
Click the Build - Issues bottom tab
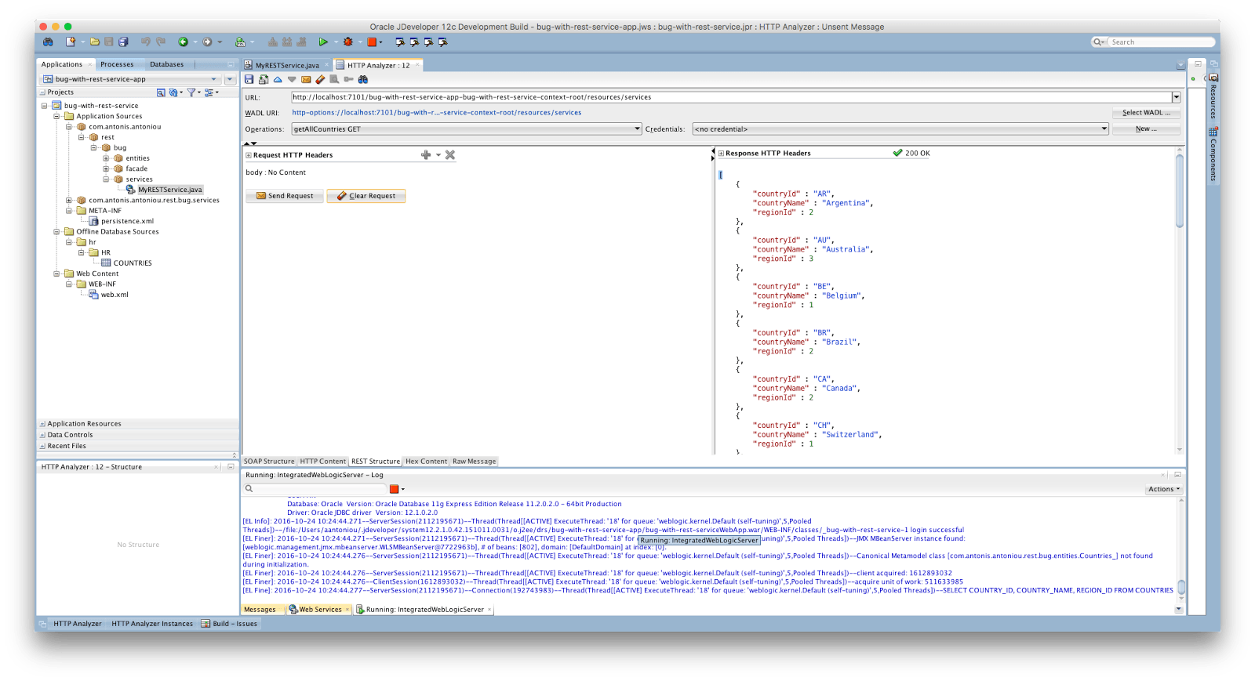(229, 624)
